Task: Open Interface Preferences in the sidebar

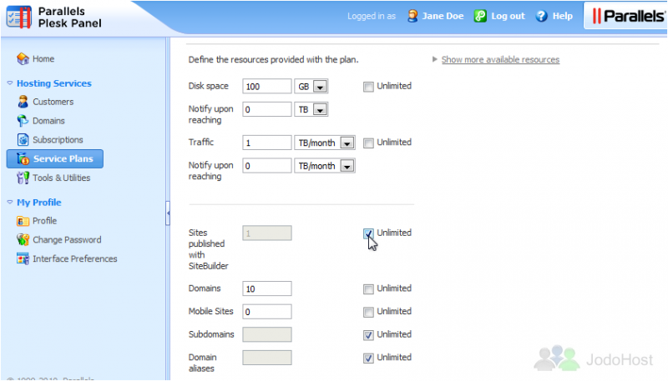Action: tap(74, 258)
